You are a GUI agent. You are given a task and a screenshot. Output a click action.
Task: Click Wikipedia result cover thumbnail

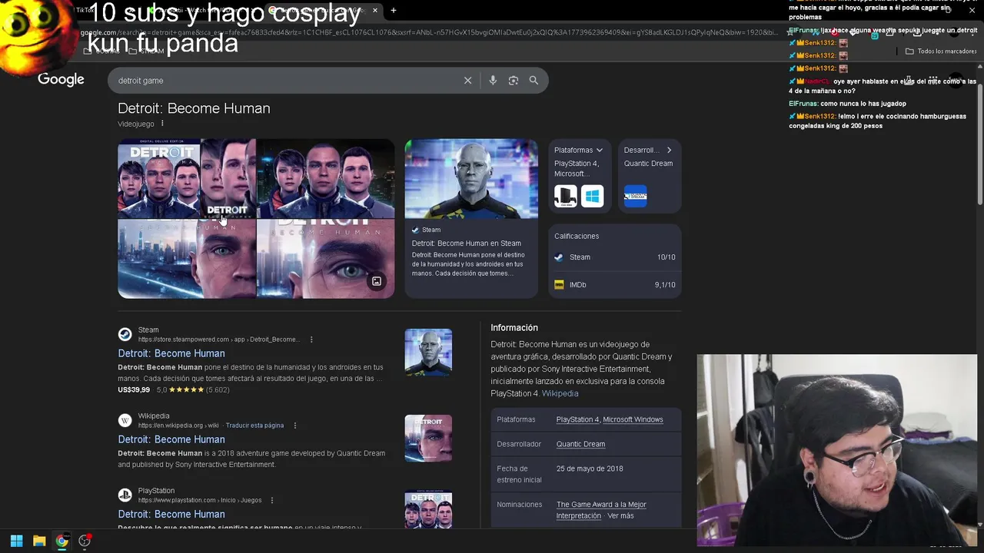click(x=428, y=439)
